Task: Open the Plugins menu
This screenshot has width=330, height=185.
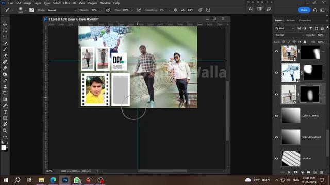Action: click(92, 3)
